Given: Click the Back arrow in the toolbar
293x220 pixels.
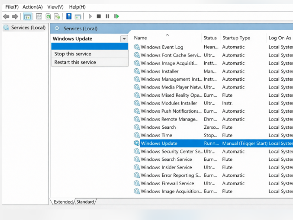Looking at the screenshot, I should (x=6, y=16).
